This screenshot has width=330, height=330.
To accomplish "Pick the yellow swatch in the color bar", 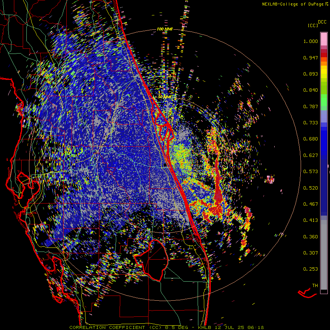I will click(x=324, y=72).
